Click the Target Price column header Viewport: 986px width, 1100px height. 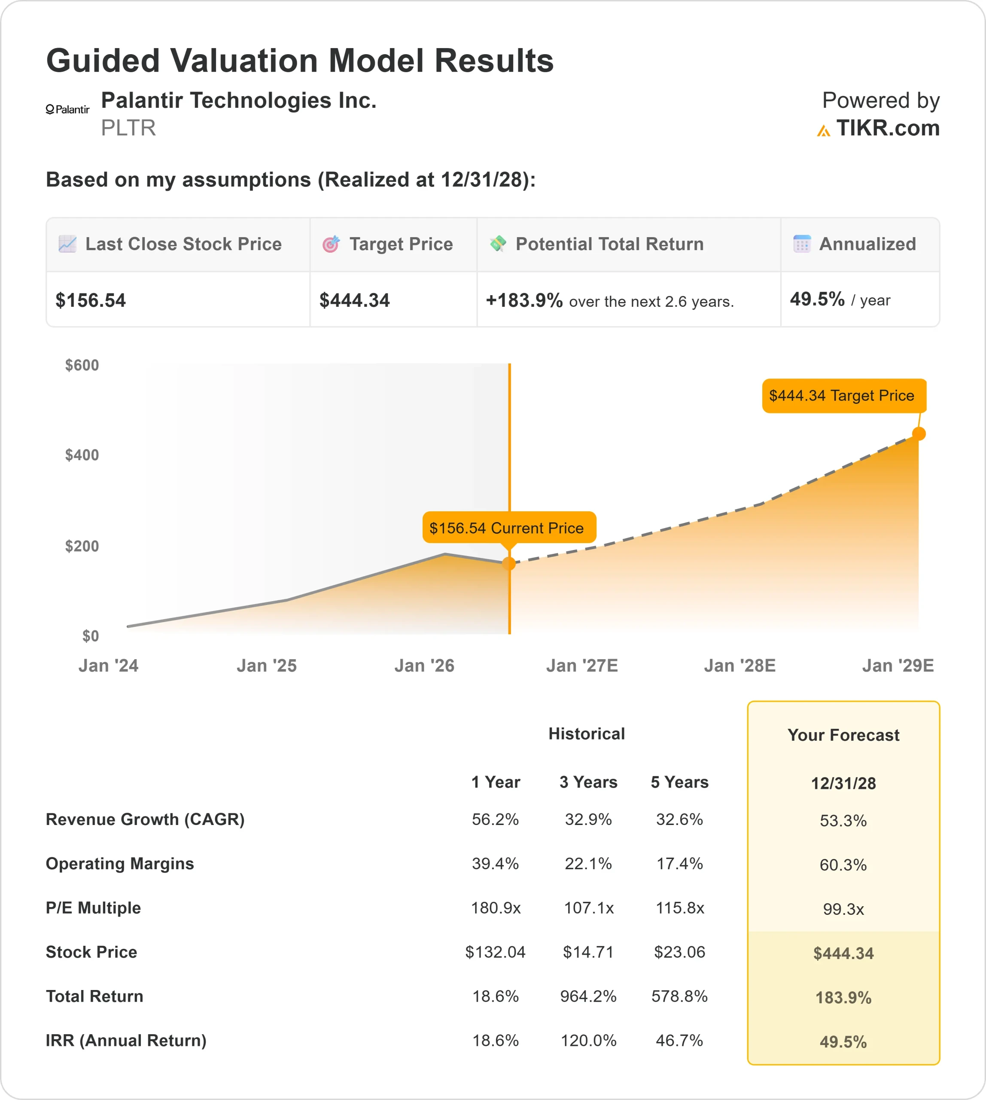(x=401, y=244)
